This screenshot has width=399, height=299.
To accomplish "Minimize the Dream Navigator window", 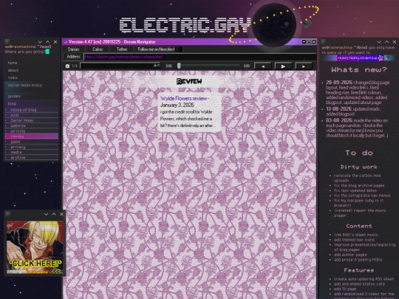I will (304, 41).
